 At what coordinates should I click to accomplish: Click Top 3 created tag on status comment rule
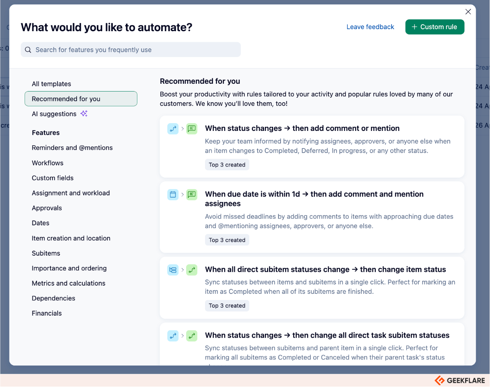(227, 165)
